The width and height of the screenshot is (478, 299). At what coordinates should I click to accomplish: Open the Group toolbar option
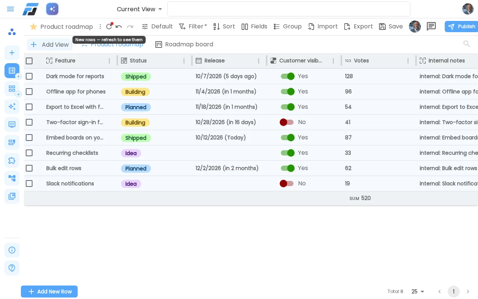287,27
